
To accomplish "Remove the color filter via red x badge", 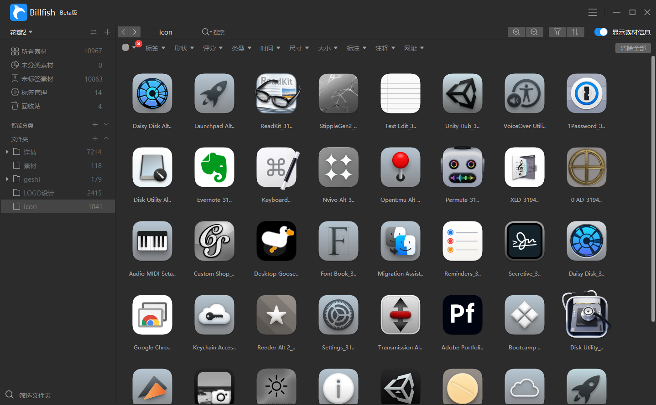I will tap(139, 44).
